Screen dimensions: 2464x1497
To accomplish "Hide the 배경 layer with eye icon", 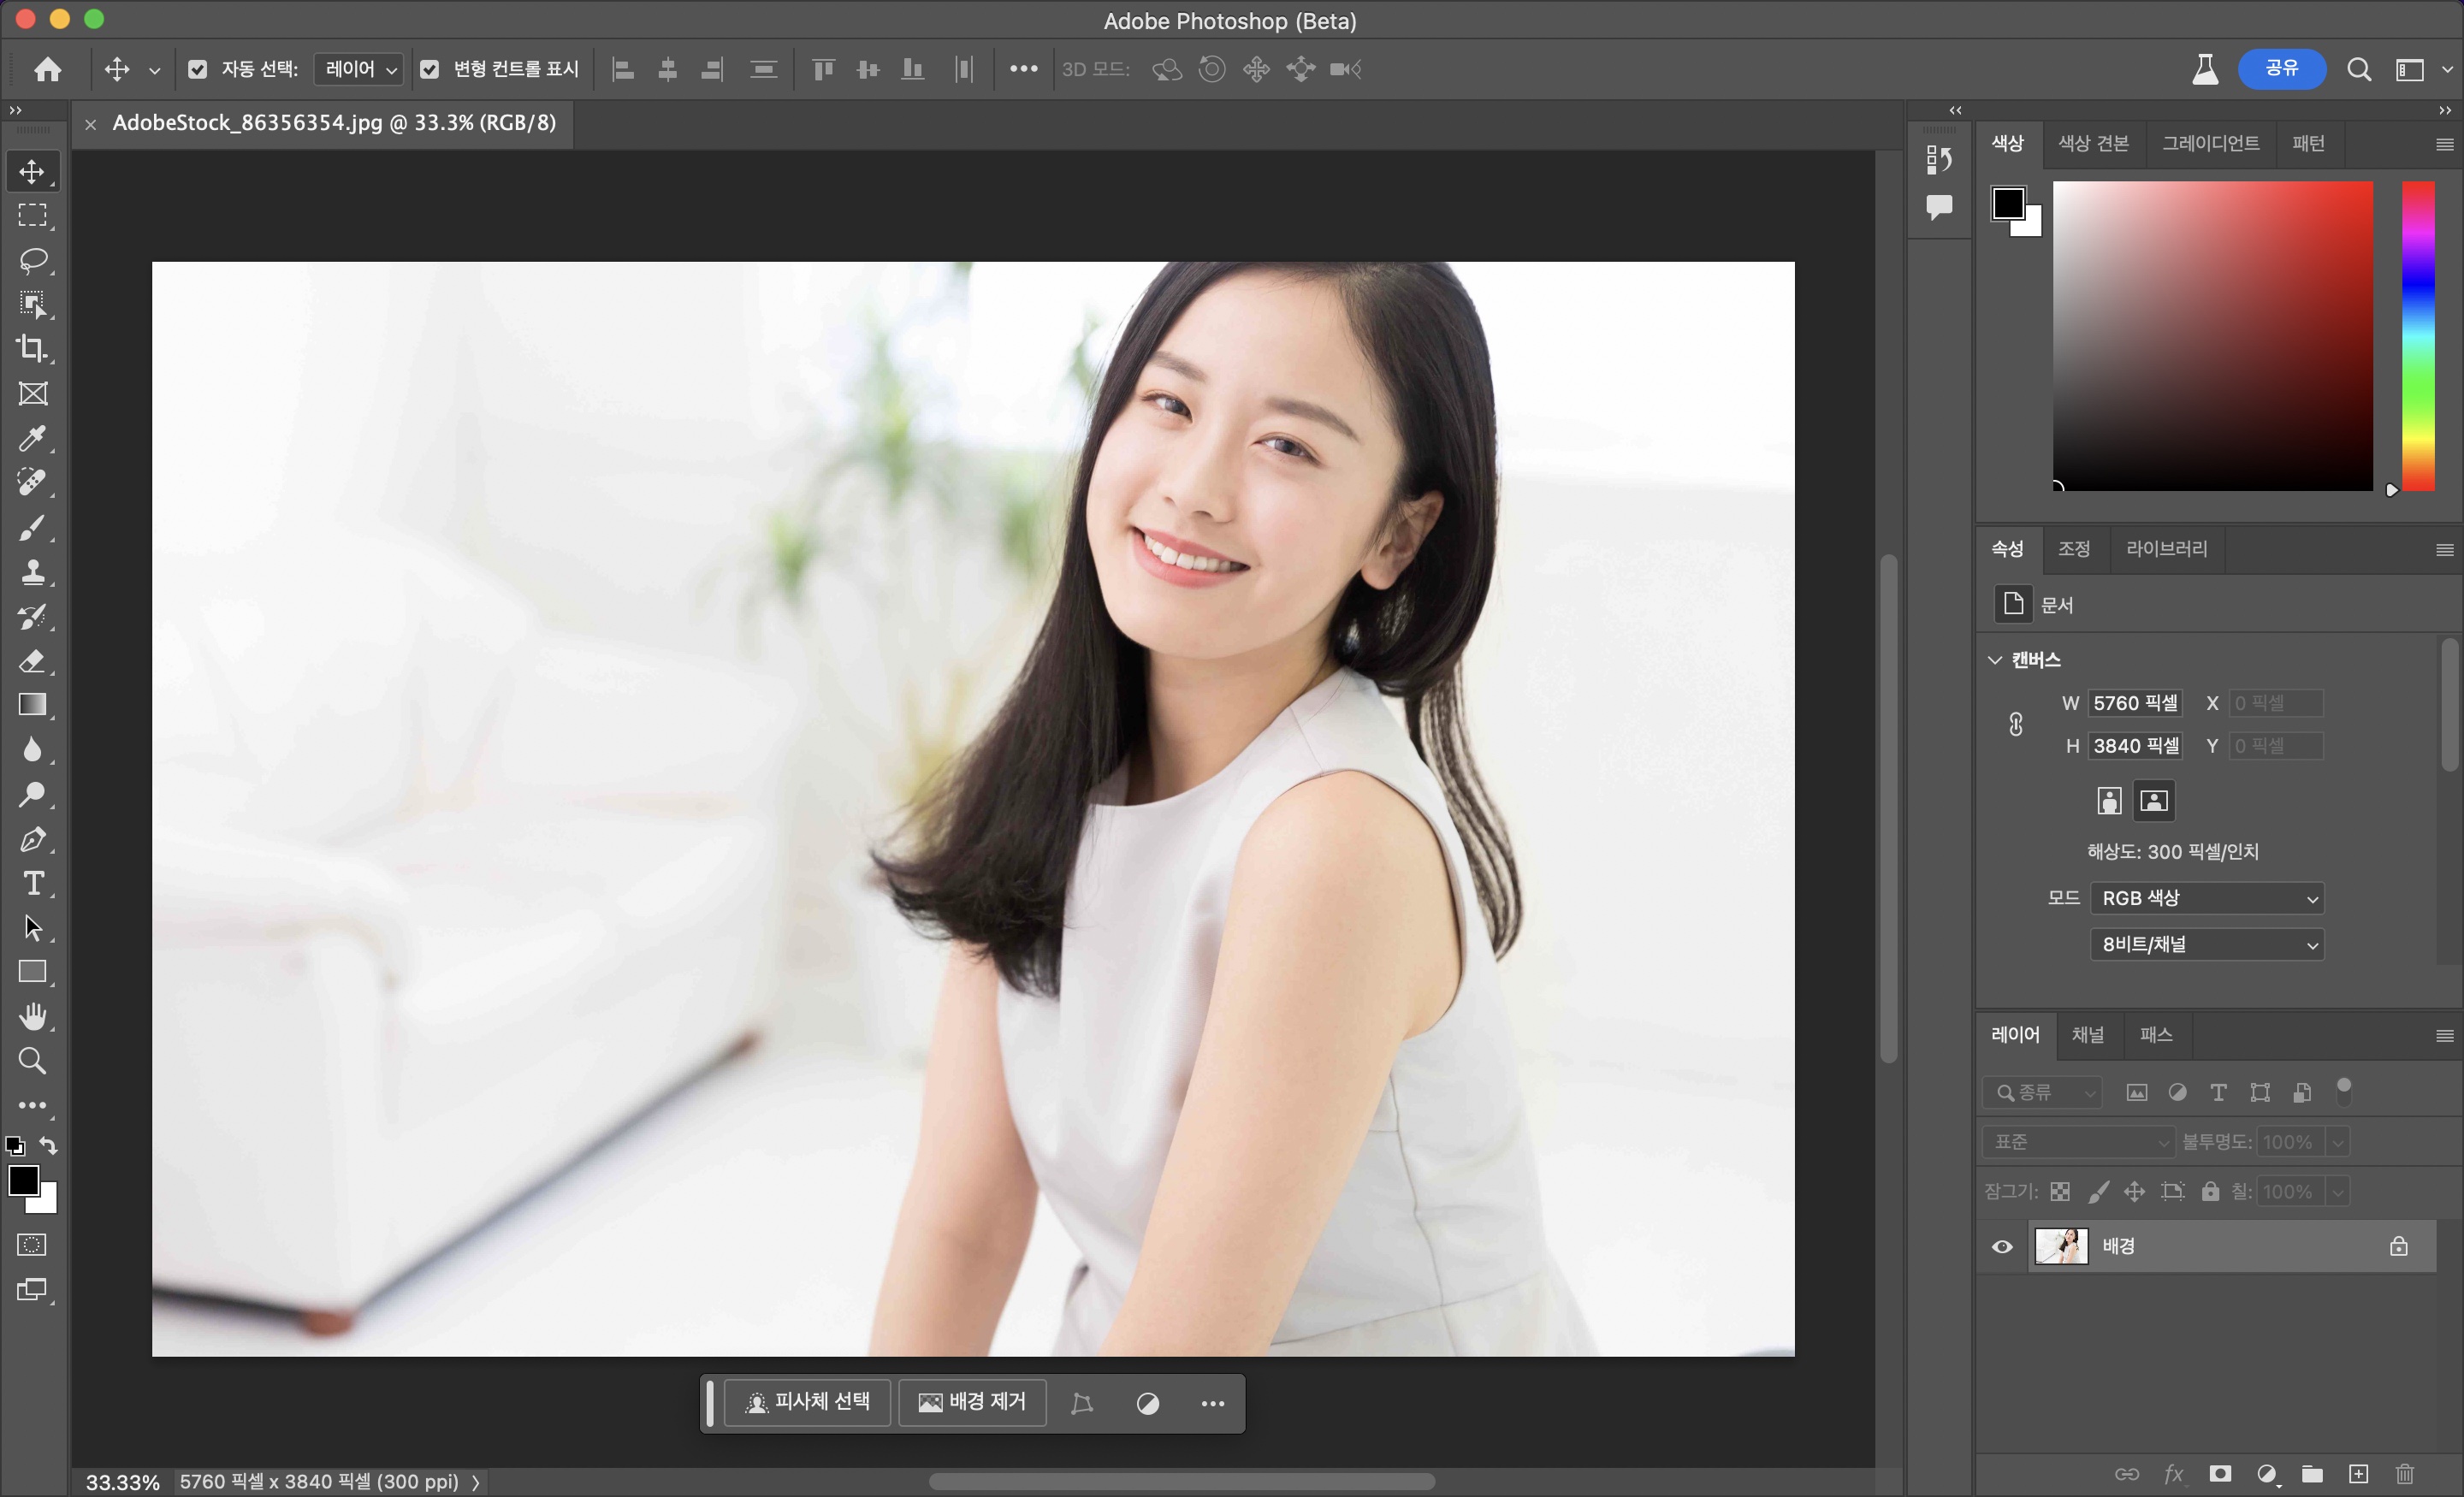I will coord(2002,1246).
